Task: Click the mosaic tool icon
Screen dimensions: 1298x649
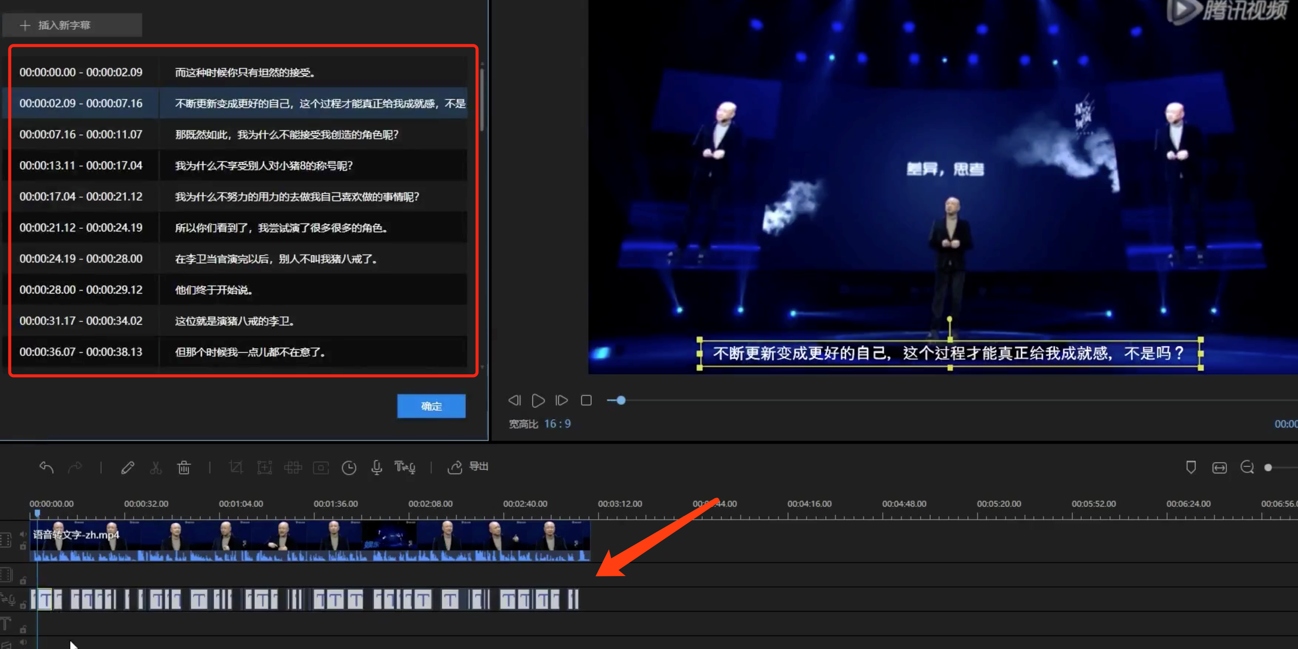Action: click(293, 467)
